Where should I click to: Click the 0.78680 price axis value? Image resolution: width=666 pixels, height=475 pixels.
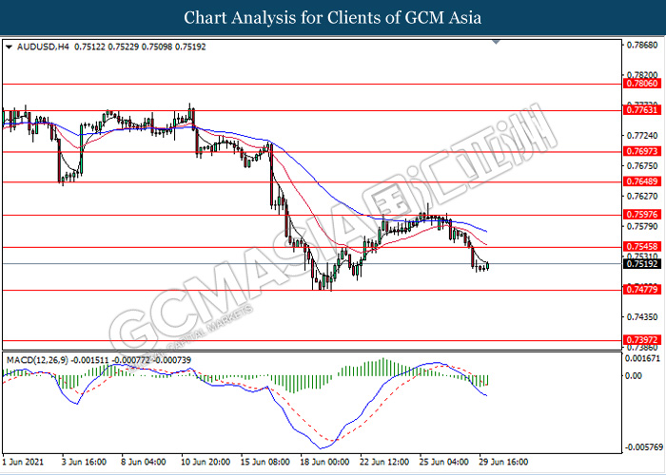click(642, 45)
